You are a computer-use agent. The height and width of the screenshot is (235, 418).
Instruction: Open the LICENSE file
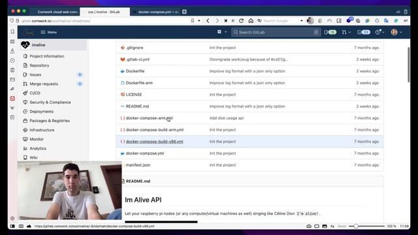tap(134, 95)
